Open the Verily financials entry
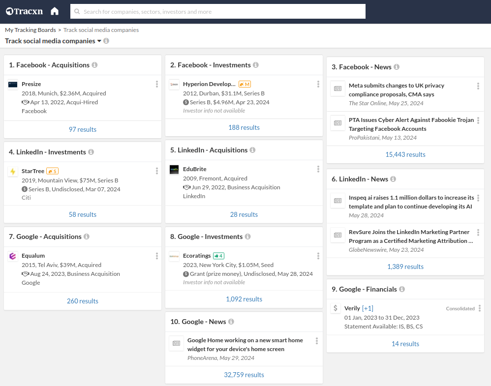 pos(352,308)
